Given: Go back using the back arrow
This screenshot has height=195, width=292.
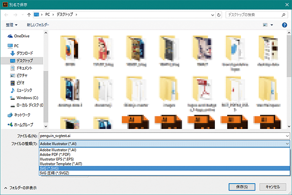Looking at the screenshot, I should tap(6, 15).
